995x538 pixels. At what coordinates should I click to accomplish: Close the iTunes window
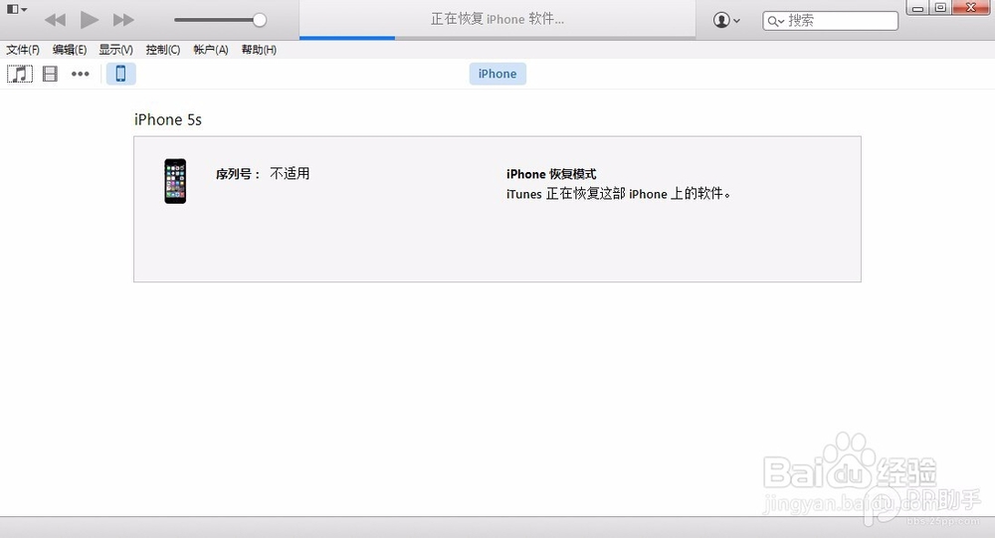[x=971, y=8]
